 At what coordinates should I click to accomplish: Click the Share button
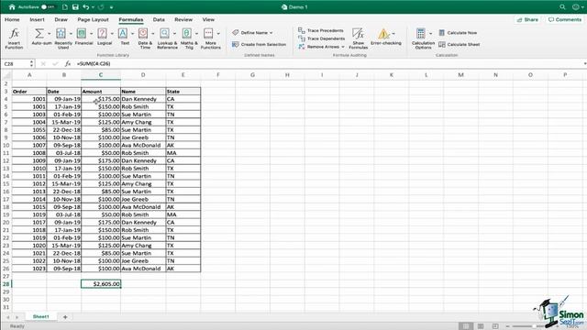tap(527, 20)
